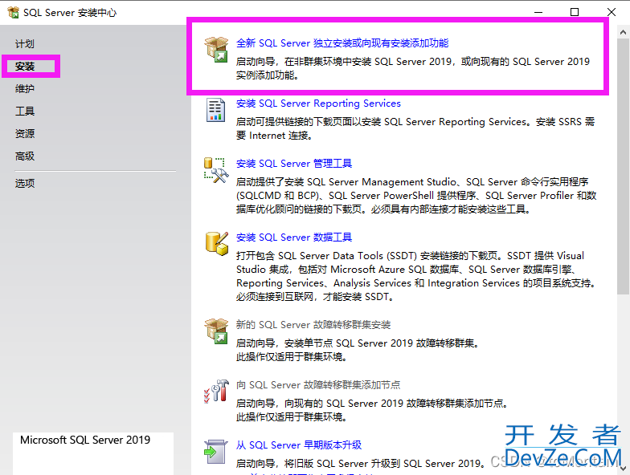Click the Reporting Services document icon
Screen dimensions: 630x475
(215, 109)
